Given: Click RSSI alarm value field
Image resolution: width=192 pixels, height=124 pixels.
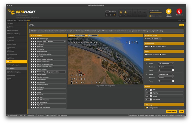Looking at the screenshot, I should (147, 90).
